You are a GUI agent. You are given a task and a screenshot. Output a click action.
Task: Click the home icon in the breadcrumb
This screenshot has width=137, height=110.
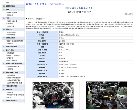click(27, 4)
